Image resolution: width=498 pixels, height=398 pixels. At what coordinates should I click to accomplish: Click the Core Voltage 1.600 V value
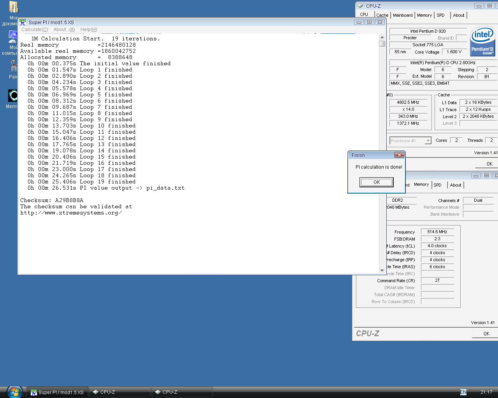pos(454,52)
